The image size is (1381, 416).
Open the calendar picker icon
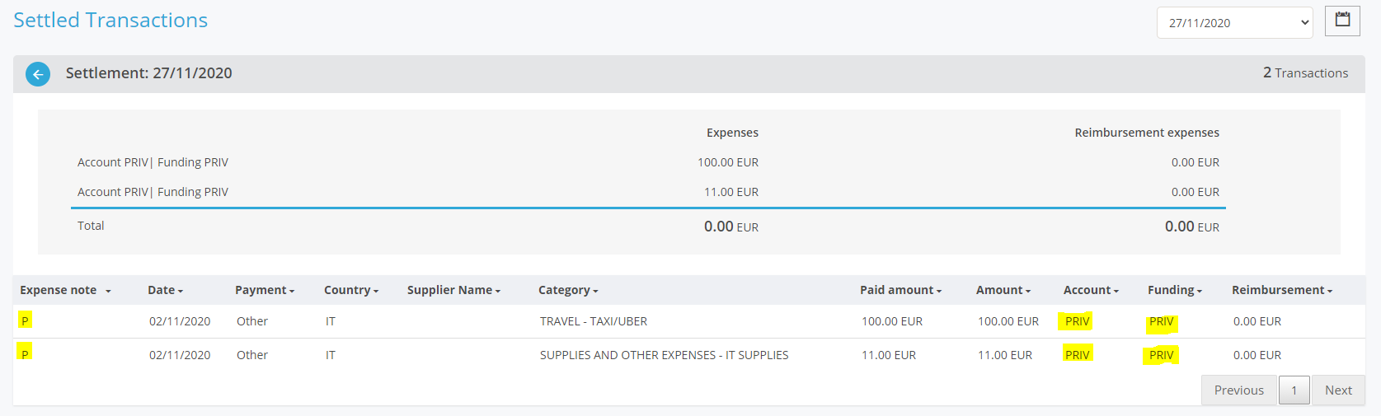pos(1342,21)
